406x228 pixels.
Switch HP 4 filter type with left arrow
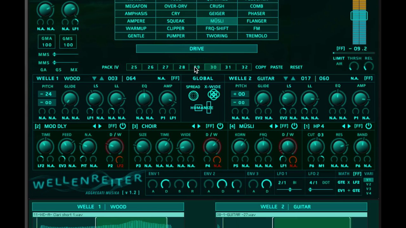344,126
